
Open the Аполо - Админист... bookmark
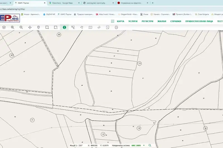pos(30,14)
